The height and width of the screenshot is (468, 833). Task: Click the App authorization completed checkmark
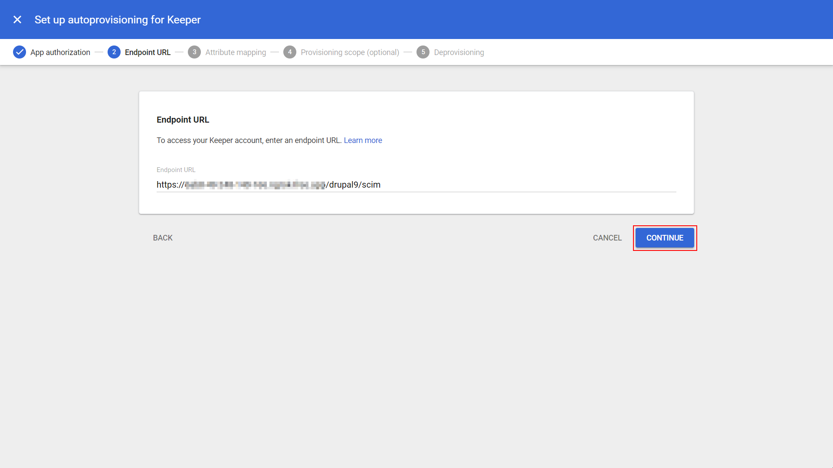(x=20, y=52)
